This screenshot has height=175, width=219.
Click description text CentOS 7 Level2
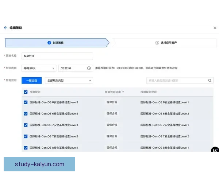[x=165, y=136]
